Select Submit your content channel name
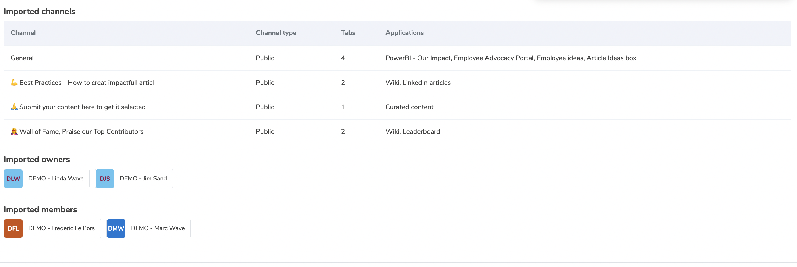797x267 pixels. 82,107
